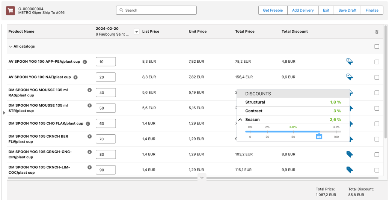The height and width of the screenshot is (200, 389).
Task: Select checkbox for AV SPOON YOG 100 NAT row
Action: point(377,77)
